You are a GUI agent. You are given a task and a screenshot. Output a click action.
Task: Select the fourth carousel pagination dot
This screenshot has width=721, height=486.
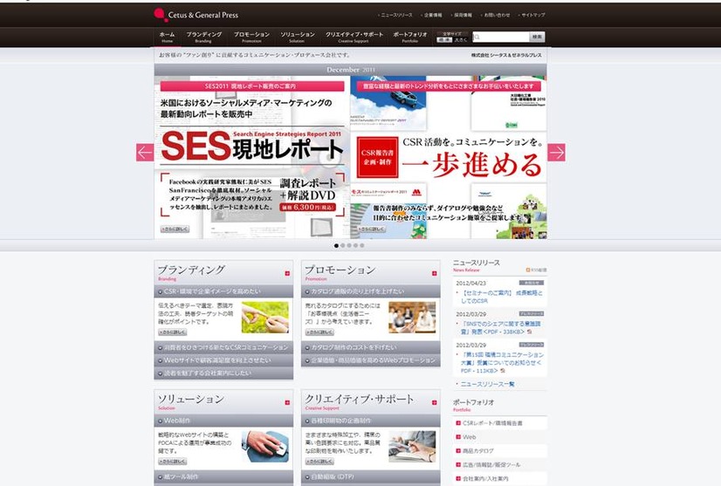pyautogui.click(x=355, y=245)
